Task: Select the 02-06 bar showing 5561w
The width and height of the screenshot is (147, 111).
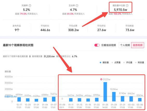Action: 140,100
